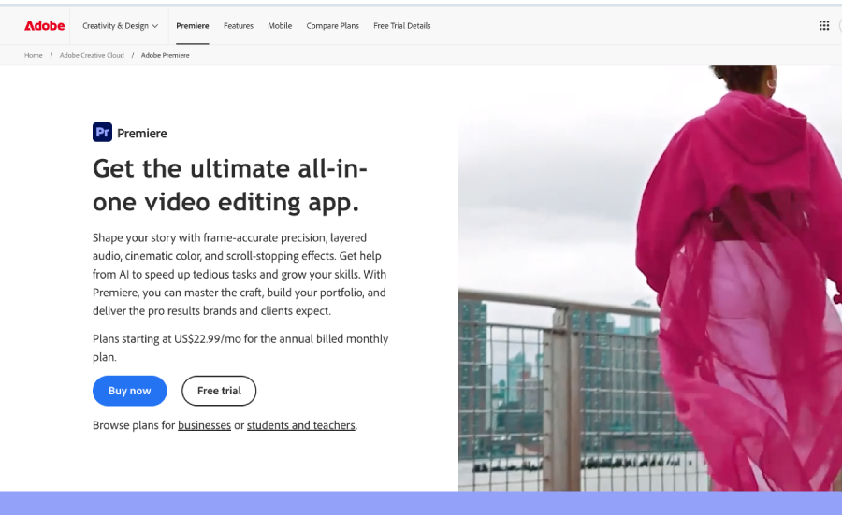Select the Premiere tab
Viewport: 842px width, 515px height.
(192, 26)
